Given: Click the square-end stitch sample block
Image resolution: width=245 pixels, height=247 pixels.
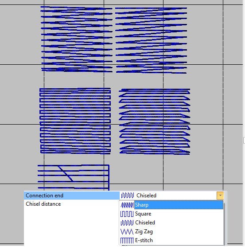Looking at the screenshot, I should 75,121.
